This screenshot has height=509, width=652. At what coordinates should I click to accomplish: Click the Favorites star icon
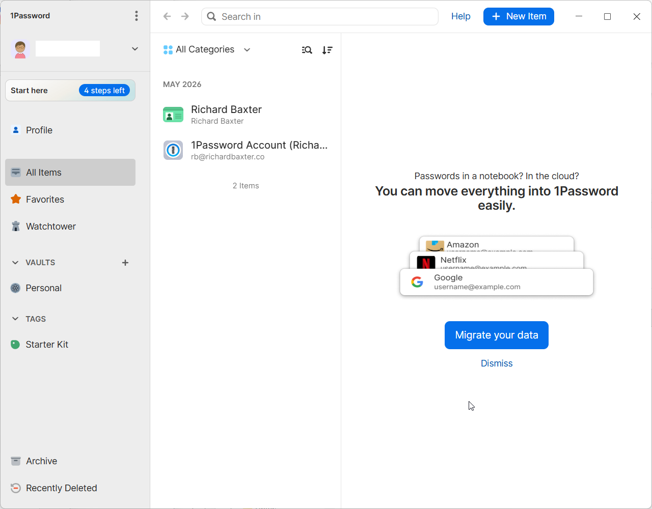pos(16,199)
